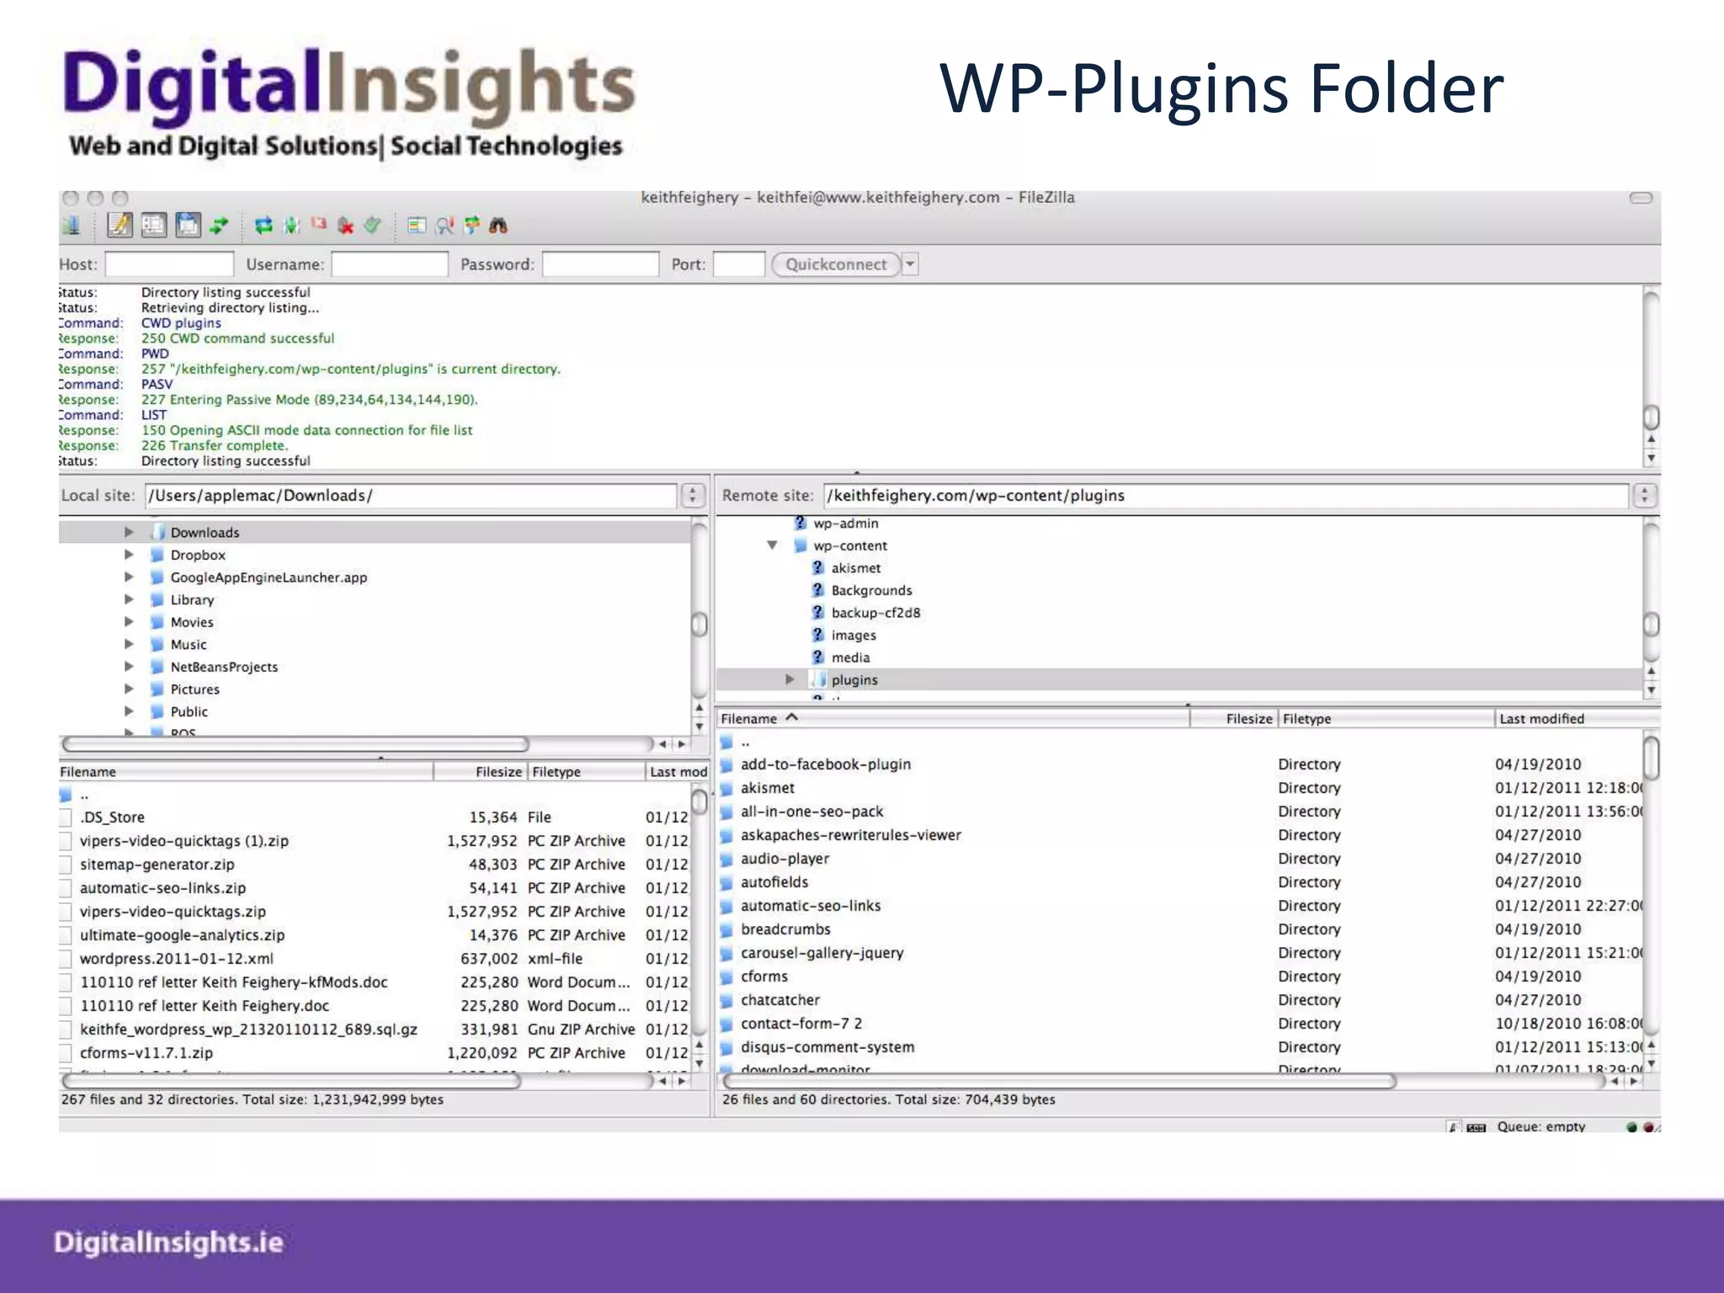Click the file icon beside sitemap-generator.zip

tap(66, 865)
